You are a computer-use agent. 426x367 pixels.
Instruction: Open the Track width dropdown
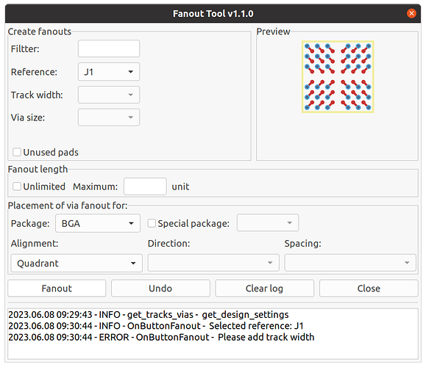tap(109, 95)
